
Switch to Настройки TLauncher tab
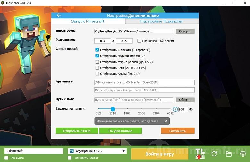[x=162, y=21]
